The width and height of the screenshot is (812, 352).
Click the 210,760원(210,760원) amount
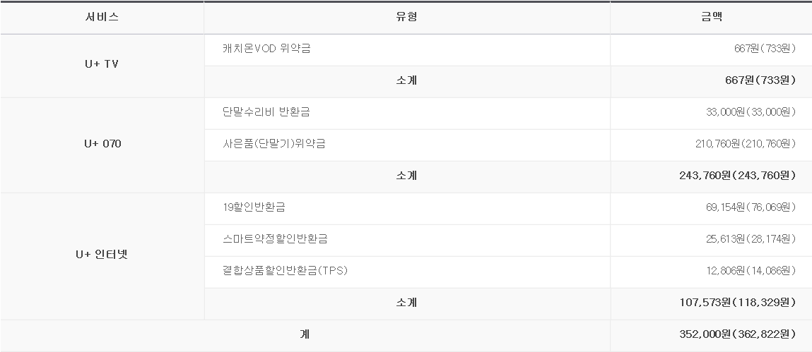[x=746, y=144]
